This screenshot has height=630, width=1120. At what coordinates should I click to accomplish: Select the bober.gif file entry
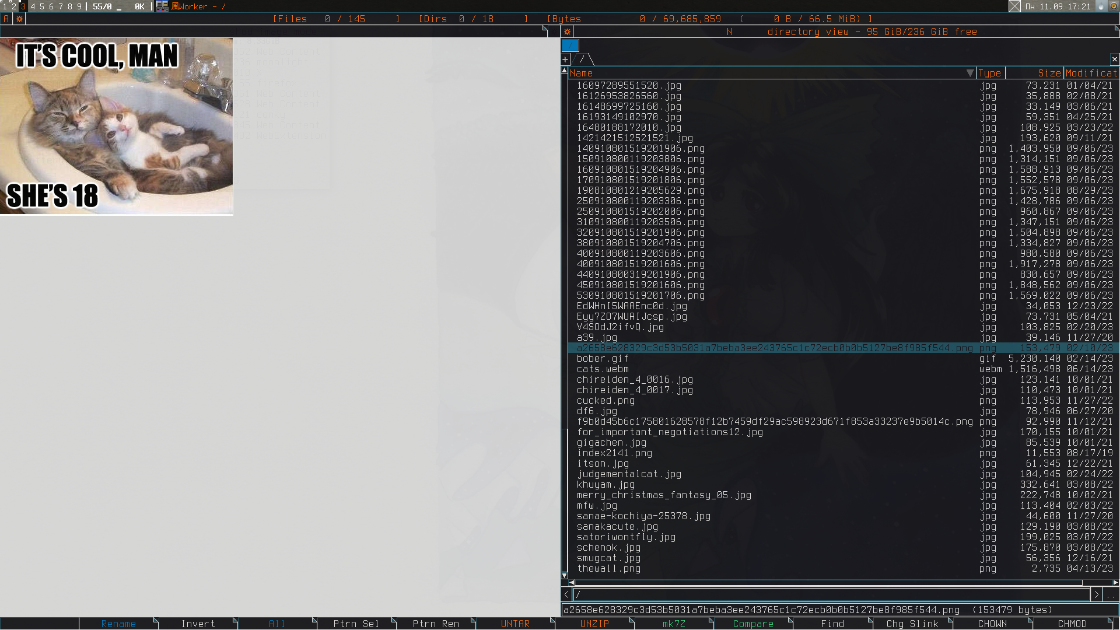tap(603, 359)
